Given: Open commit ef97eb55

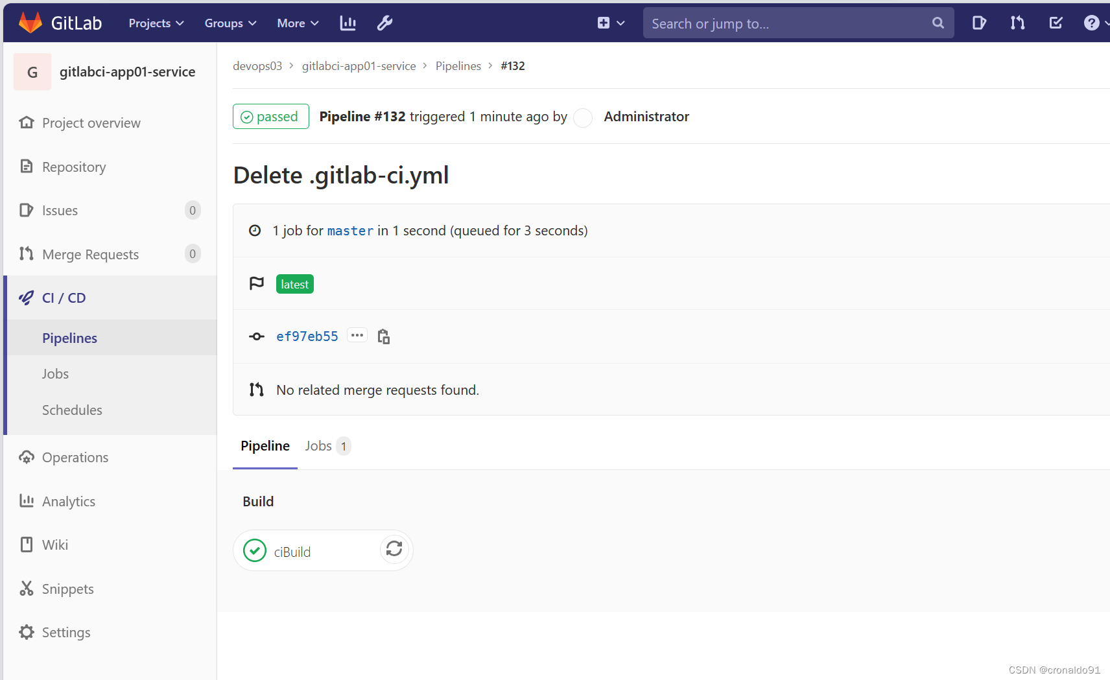Looking at the screenshot, I should coord(307,336).
